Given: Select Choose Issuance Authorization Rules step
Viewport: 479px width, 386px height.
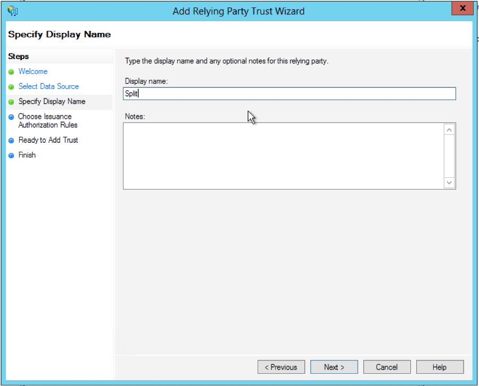Looking at the screenshot, I should [48, 121].
